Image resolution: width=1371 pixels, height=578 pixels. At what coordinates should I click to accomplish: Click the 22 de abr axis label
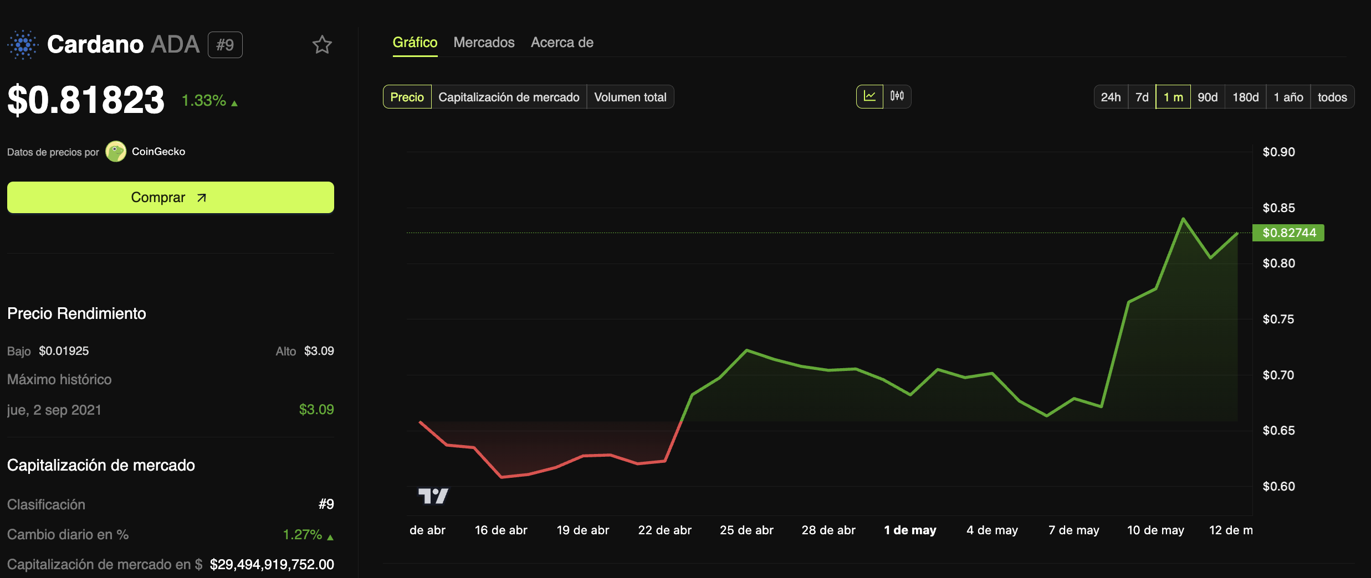pos(664,530)
